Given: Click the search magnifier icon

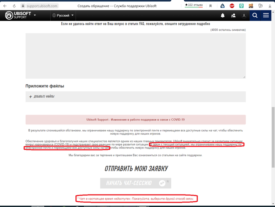Looking at the screenshot, I should 255,15.
